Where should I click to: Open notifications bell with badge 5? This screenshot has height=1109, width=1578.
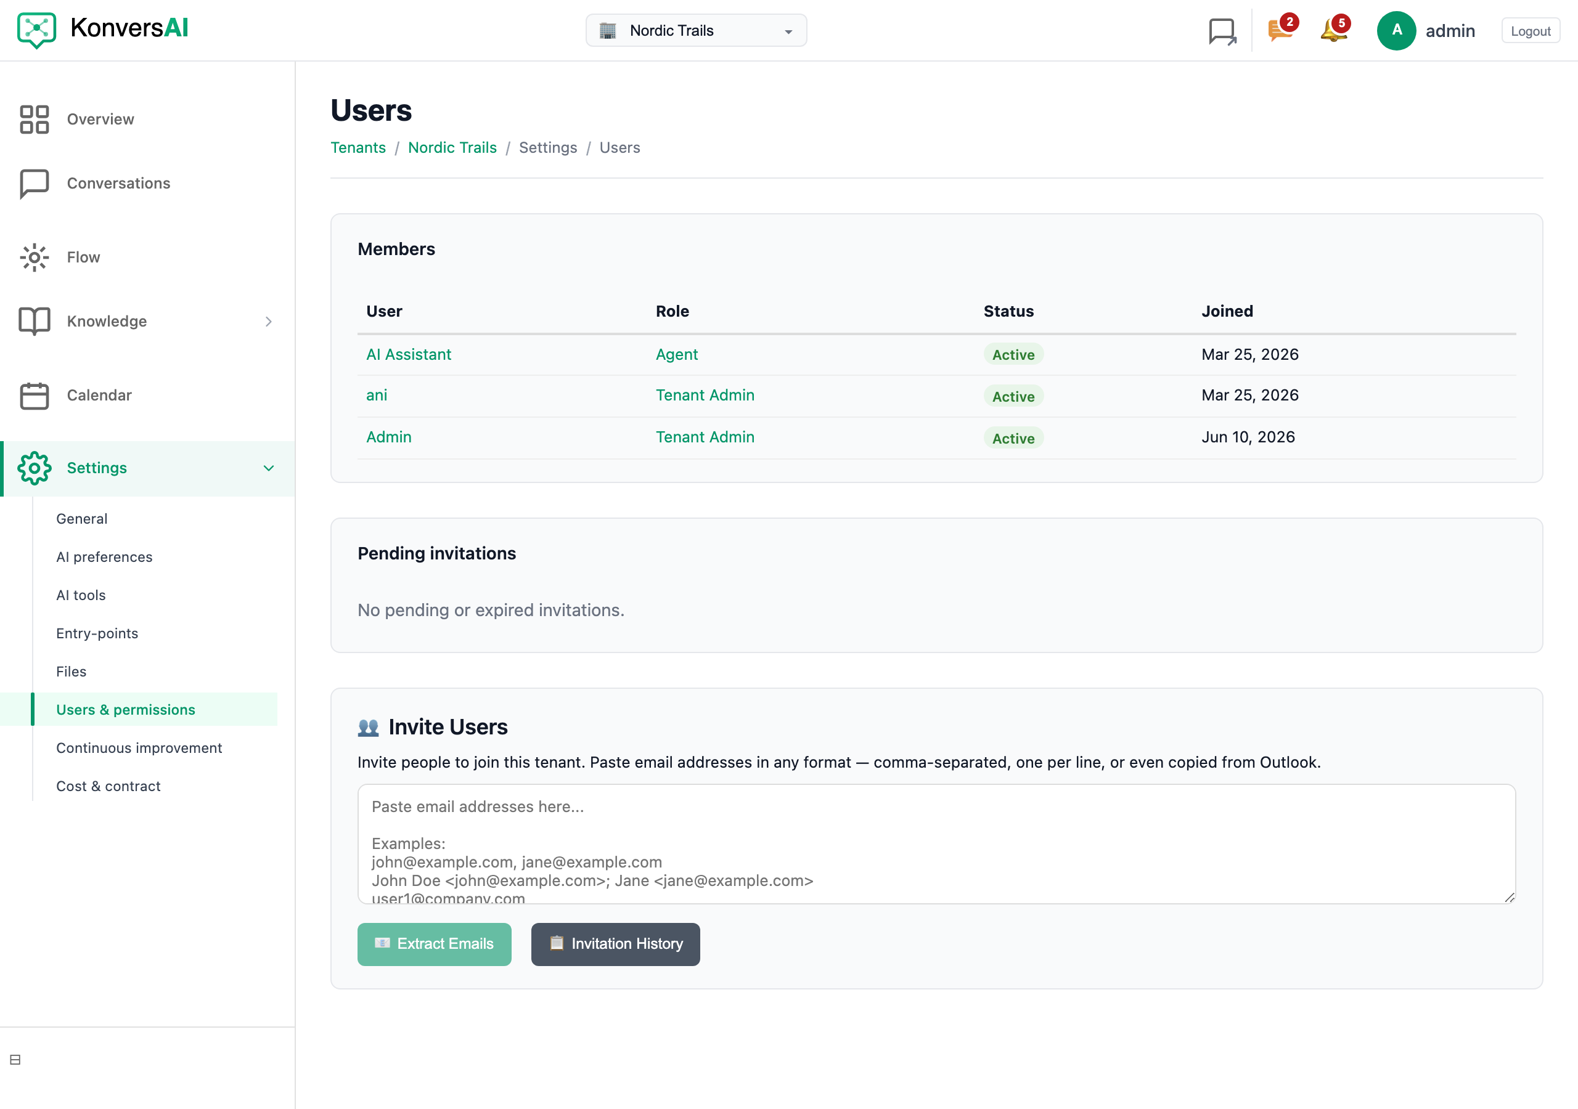1335,30
